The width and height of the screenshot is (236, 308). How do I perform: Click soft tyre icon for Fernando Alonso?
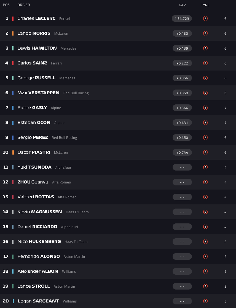(205, 256)
